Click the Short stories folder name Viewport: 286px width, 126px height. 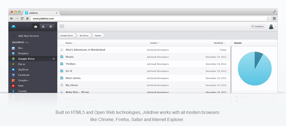click(73, 78)
